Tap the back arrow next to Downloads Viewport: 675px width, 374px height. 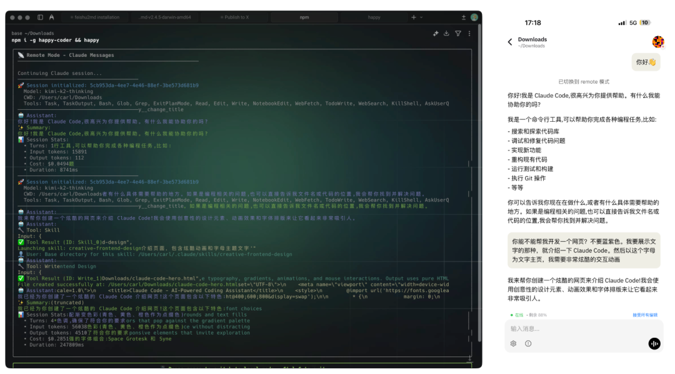510,42
